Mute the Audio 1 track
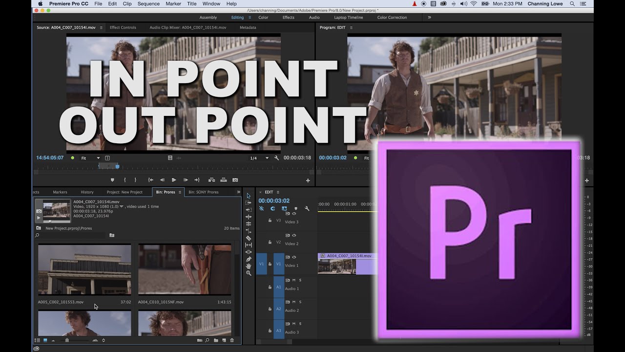 tap(294, 280)
